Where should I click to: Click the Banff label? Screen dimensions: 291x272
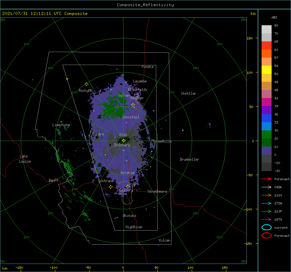point(53,180)
